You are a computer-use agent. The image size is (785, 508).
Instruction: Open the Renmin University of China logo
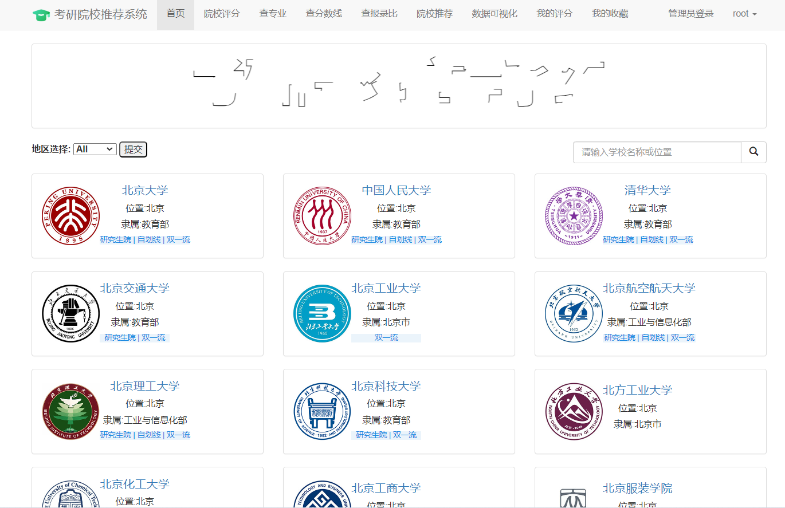coord(323,216)
